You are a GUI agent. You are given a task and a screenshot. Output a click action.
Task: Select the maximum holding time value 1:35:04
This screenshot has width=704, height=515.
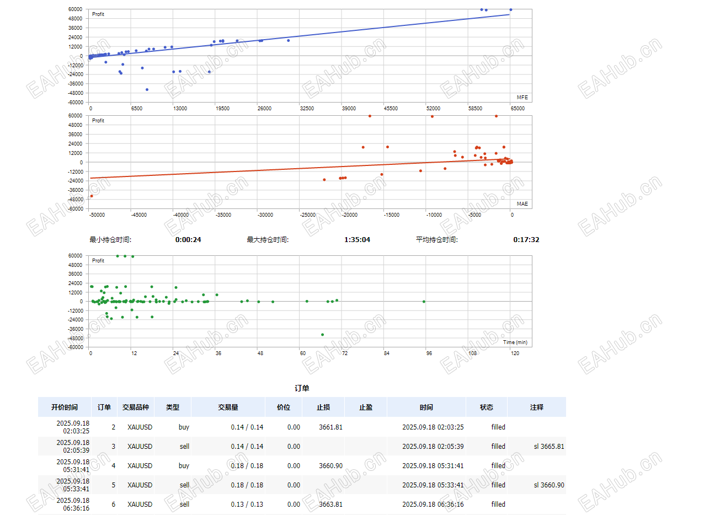358,240
